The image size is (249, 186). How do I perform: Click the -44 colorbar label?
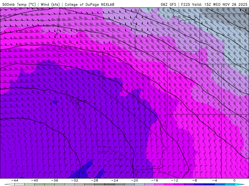click(x=15, y=180)
